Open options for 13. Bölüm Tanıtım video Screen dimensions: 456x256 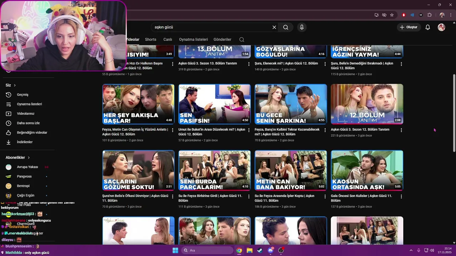(249, 64)
